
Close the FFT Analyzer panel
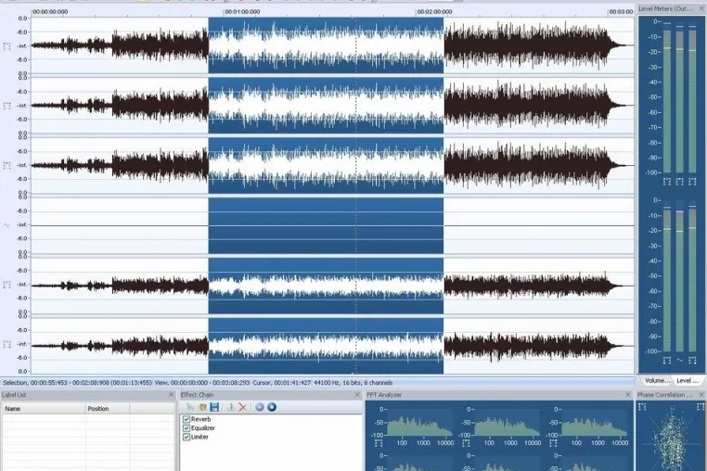pos(628,395)
